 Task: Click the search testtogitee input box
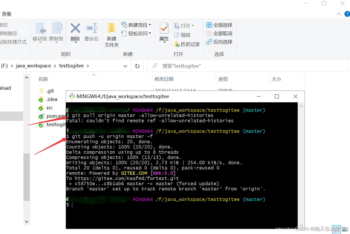pyautogui.click(x=247, y=66)
